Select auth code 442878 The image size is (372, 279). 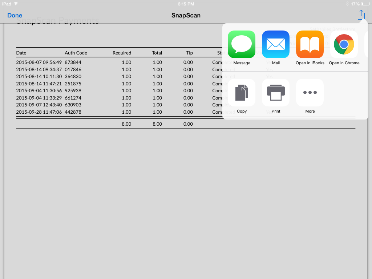click(73, 112)
